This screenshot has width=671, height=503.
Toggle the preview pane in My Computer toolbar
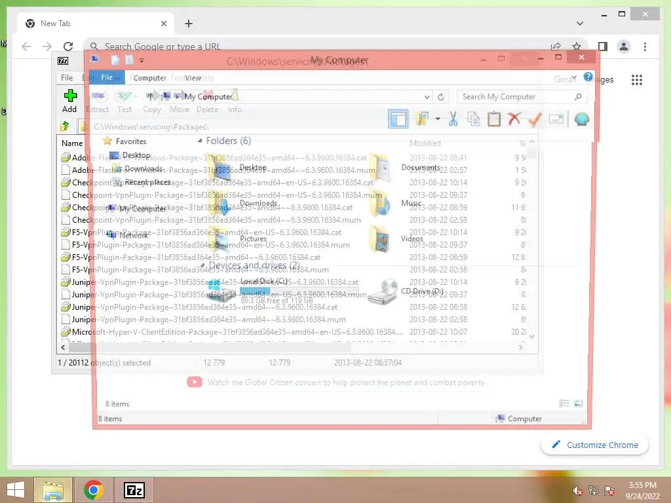pyautogui.click(x=398, y=119)
